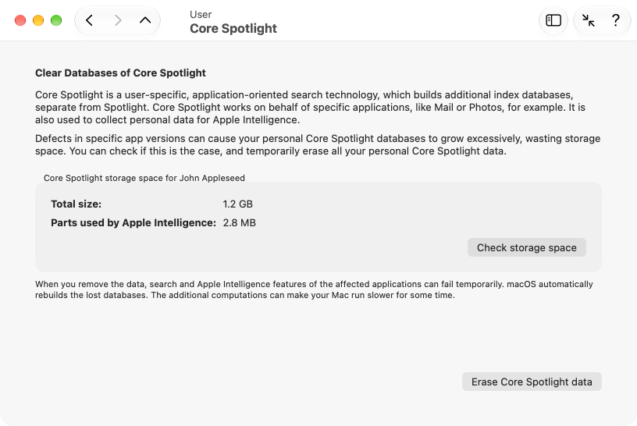Viewport: 637px width, 426px height.
Task: Select the 1.2 GB total size value
Action: click(237, 204)
